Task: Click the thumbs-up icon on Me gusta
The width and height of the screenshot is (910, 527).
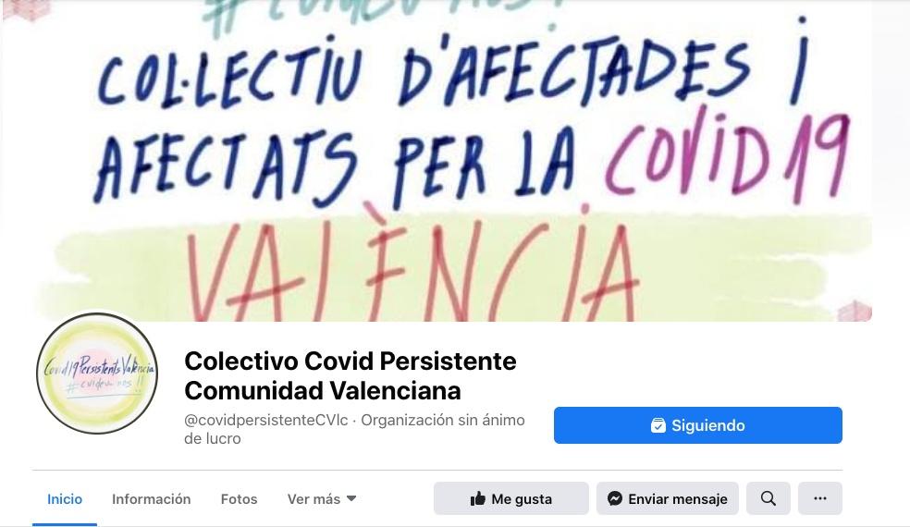Action: (477, 498)
